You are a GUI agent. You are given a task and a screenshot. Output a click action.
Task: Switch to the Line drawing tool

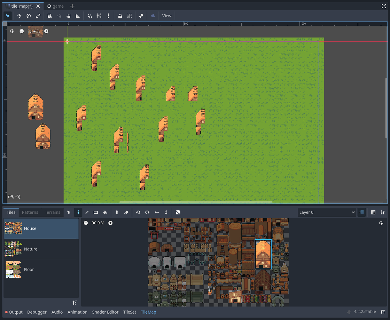click(87, 212)
